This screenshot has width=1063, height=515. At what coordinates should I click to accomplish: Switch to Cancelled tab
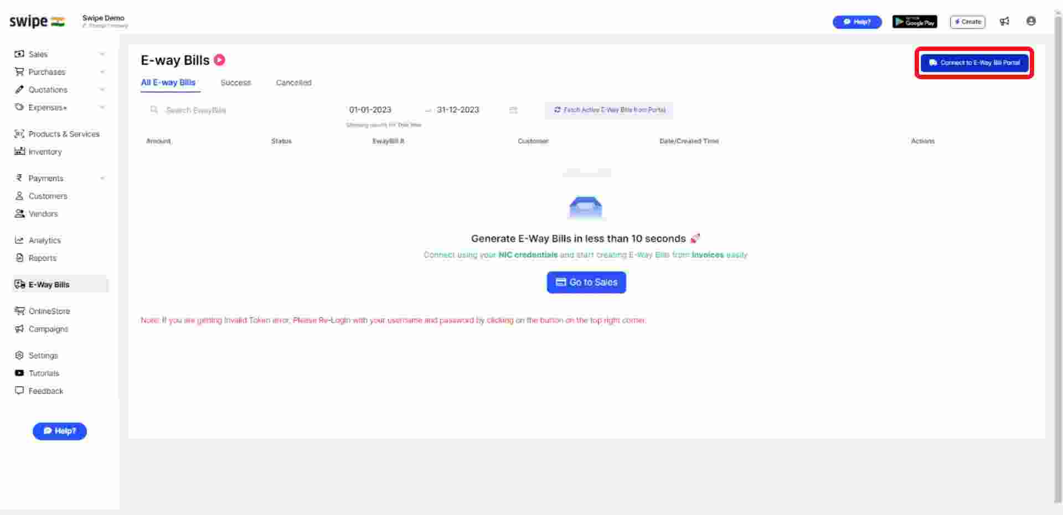click(x=293, y=83)
